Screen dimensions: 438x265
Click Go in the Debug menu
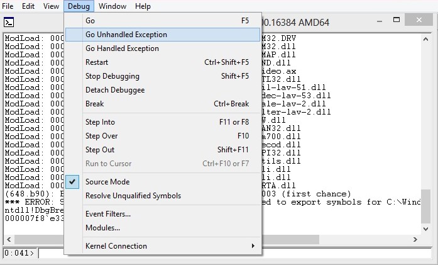point(90,21)
